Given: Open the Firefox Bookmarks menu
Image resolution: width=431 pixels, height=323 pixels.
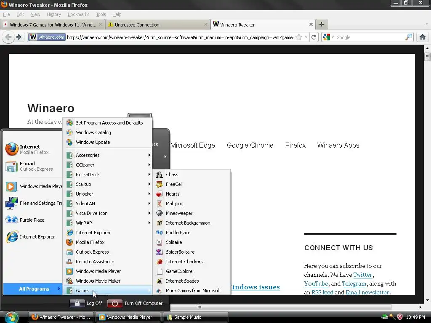Looking at the screenshot, I should (x=78, y=14).
